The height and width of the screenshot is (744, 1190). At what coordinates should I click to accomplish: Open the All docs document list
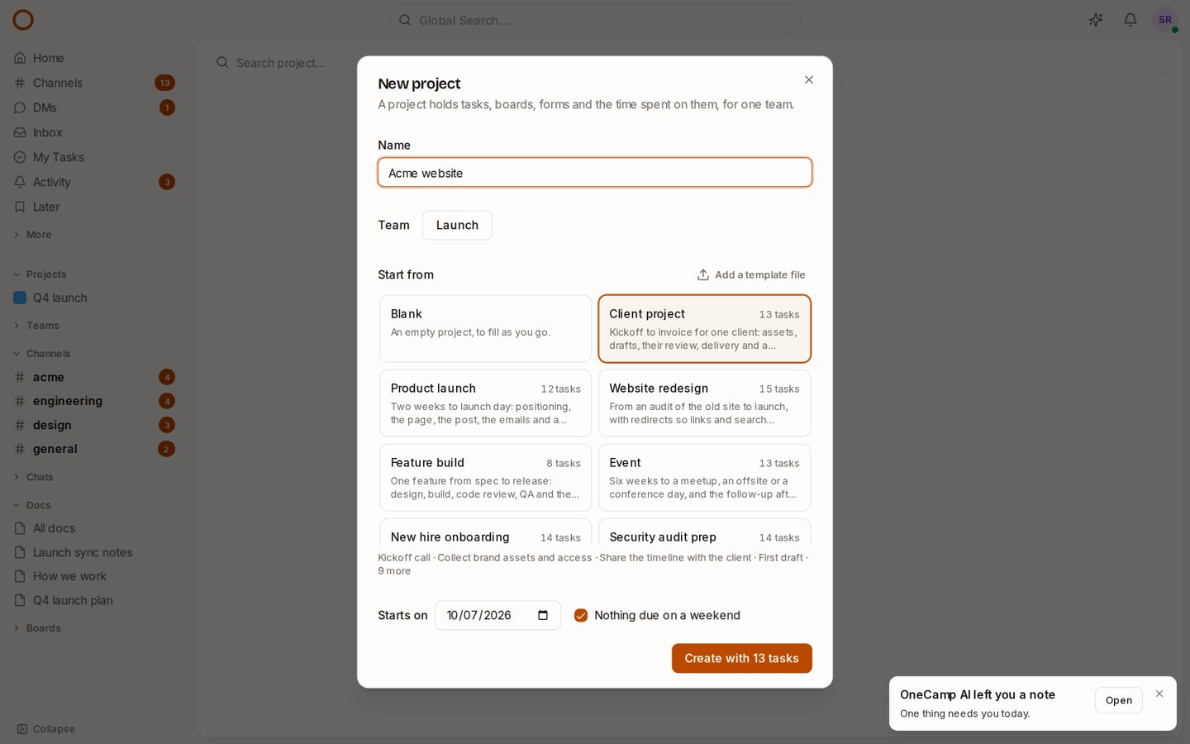point(94,528)
